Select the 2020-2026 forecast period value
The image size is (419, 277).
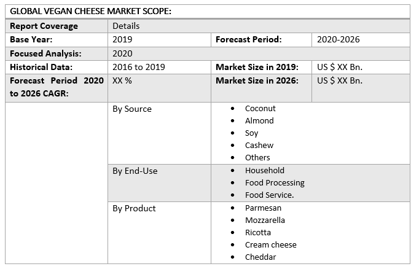(x=338, y=39)
